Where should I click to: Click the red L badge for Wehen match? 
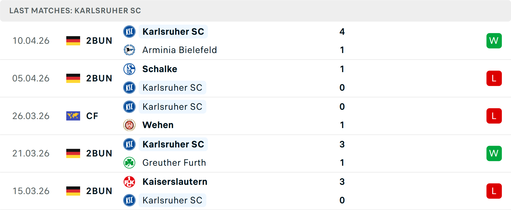494,116
